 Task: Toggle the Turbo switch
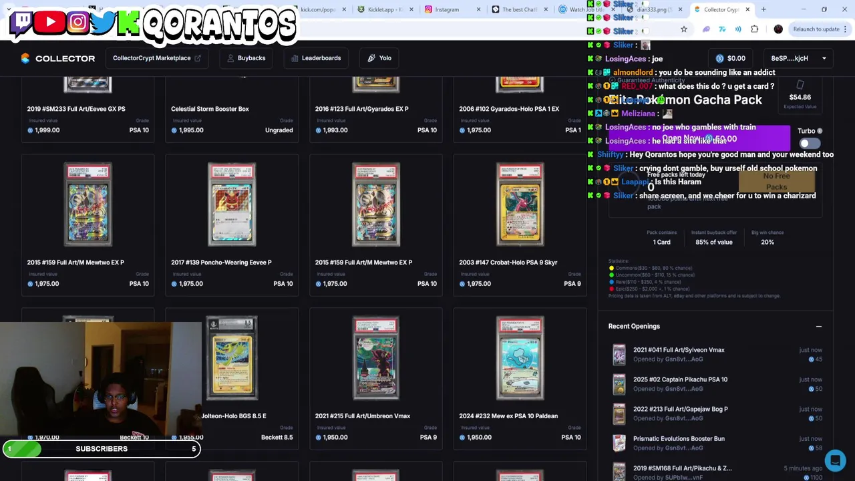coord(809,144)
